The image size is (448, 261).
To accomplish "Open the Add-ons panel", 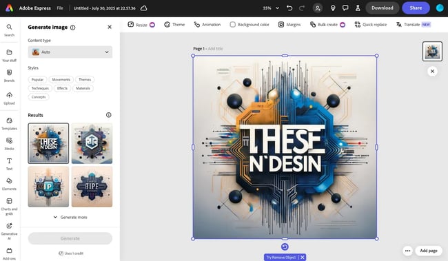I will tap(9, 253).
